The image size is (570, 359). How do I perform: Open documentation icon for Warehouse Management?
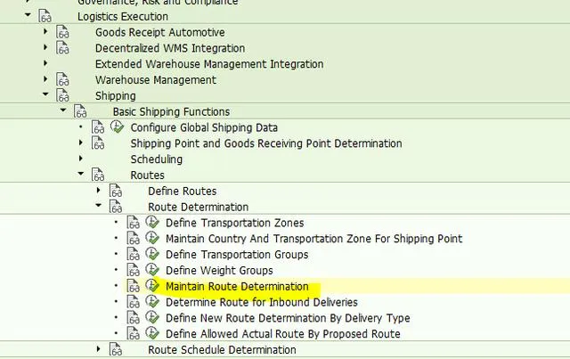tap(62, 80)
